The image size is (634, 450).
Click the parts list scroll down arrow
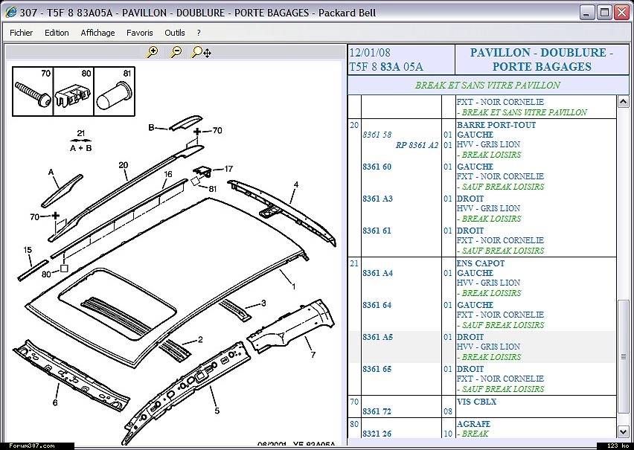[623, 431]
